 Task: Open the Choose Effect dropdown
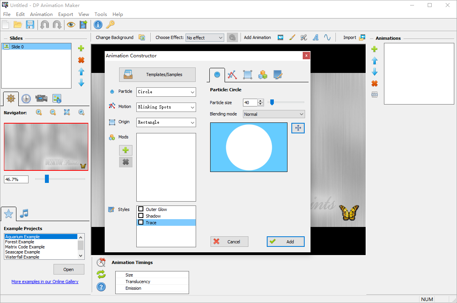click(x=204, y=37)
